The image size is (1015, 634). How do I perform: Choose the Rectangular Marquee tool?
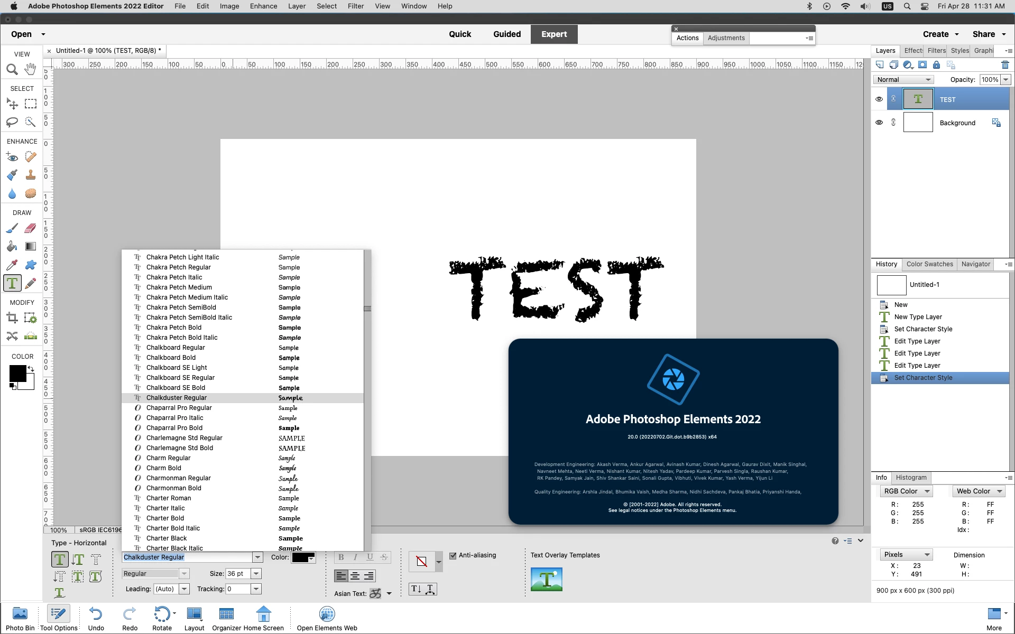(x=31, y=104)
